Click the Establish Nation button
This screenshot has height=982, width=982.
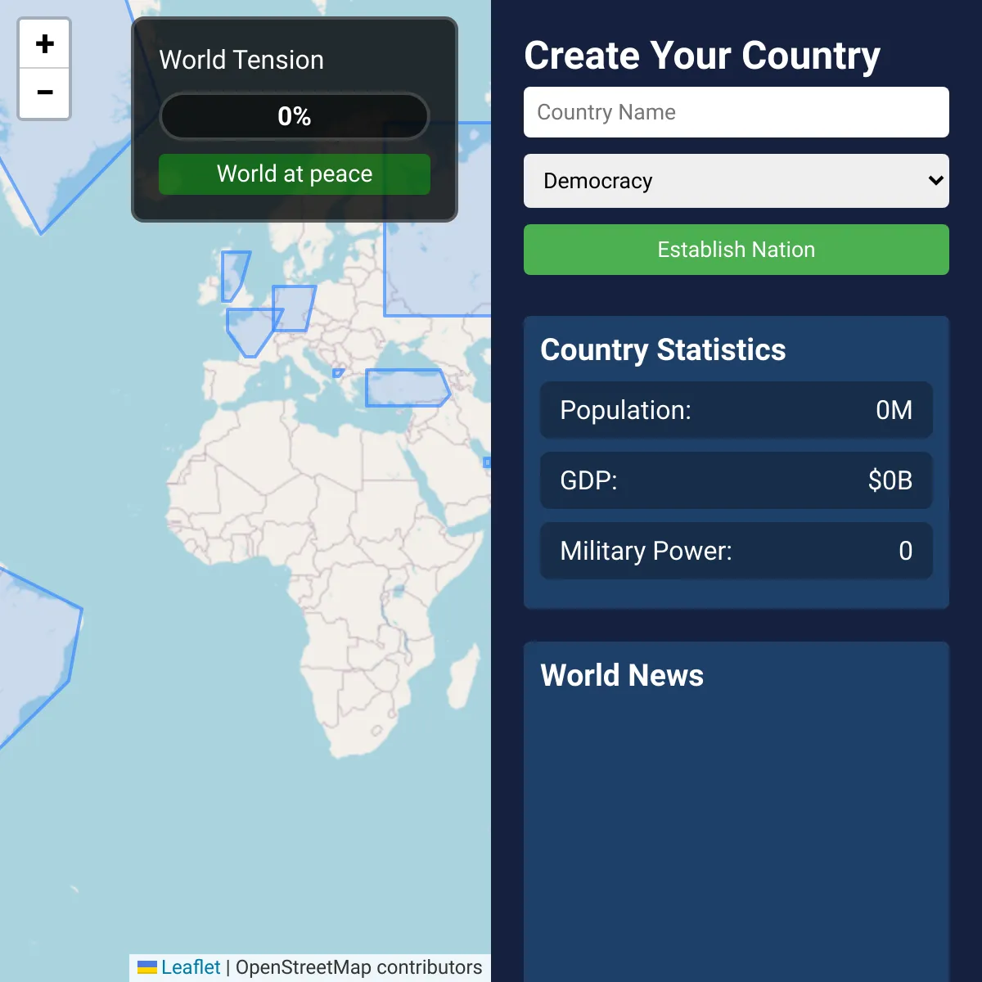pos(736,250)
